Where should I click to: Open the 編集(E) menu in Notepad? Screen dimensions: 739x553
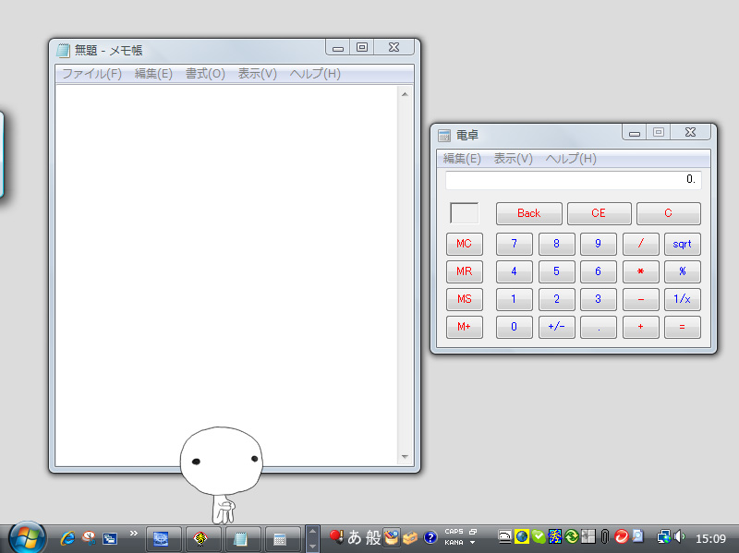click(153, 74)
